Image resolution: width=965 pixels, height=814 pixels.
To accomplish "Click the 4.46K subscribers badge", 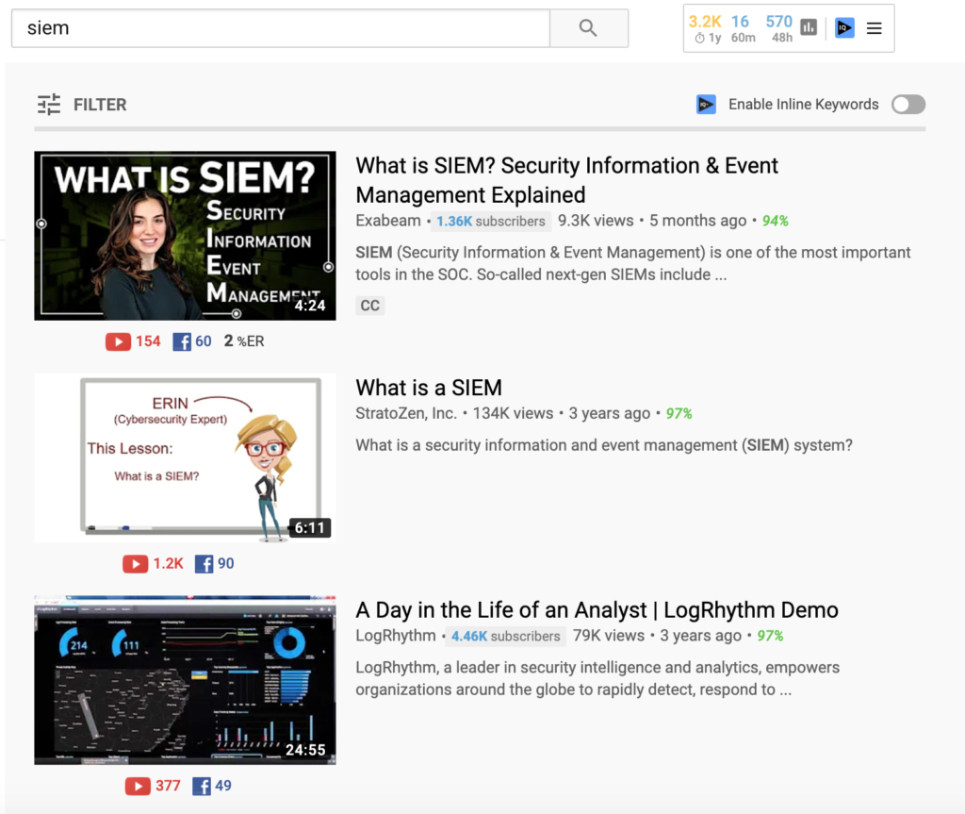I will pos(506,636).
